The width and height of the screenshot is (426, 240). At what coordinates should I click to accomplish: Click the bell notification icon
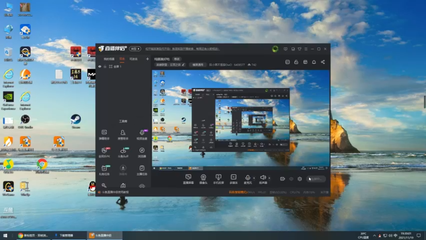pyautogui.click(x=314, y=62)
